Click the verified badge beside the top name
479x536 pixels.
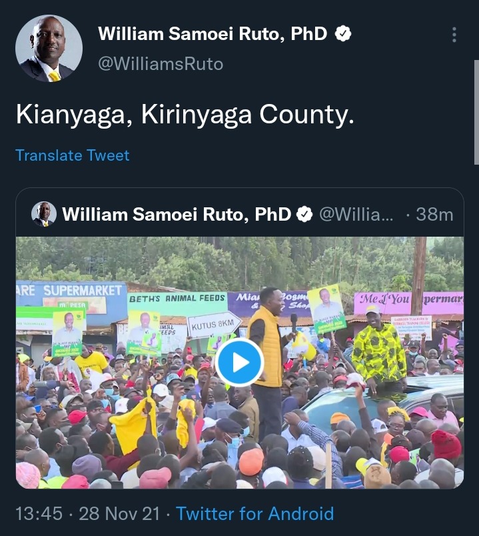pos(342,34)
